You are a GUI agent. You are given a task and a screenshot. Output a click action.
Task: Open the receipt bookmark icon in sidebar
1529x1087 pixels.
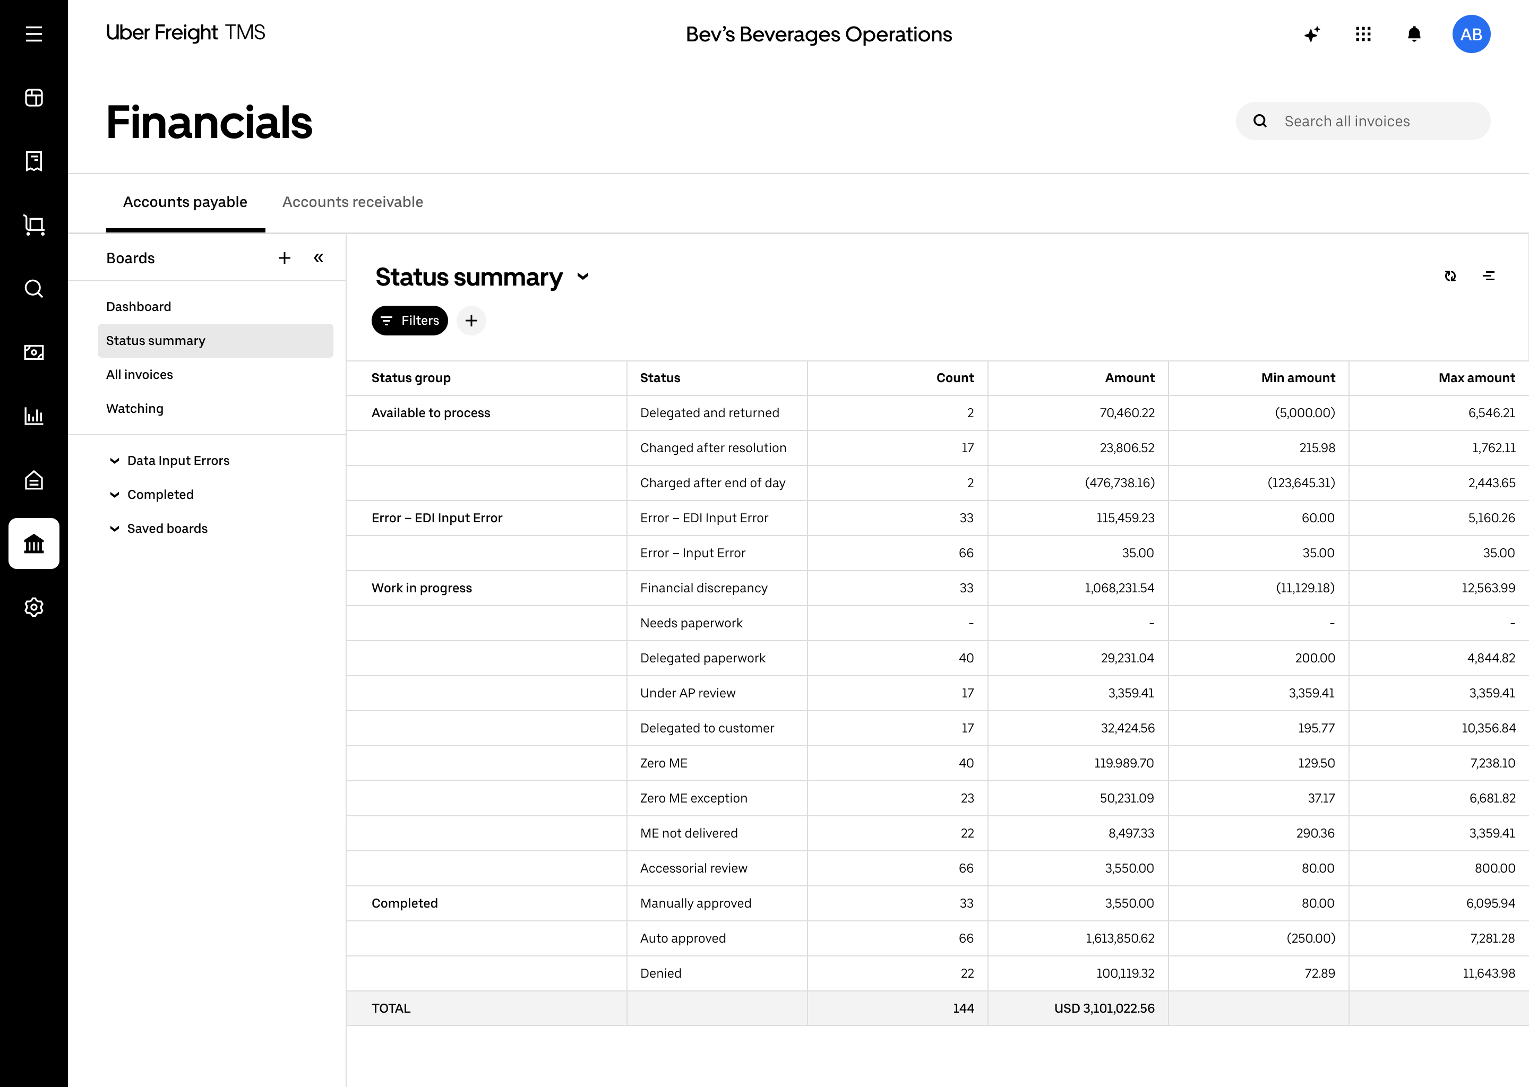(x=33, y=161)
